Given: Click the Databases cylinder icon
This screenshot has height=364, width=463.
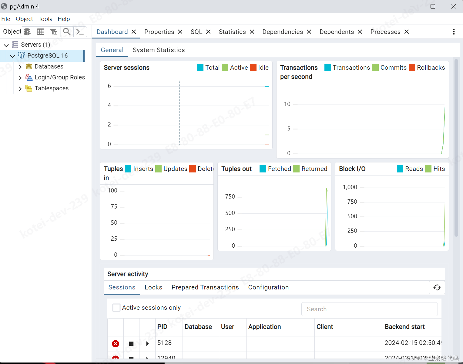Looking at the screenshot, I should [x=29, y=66].
